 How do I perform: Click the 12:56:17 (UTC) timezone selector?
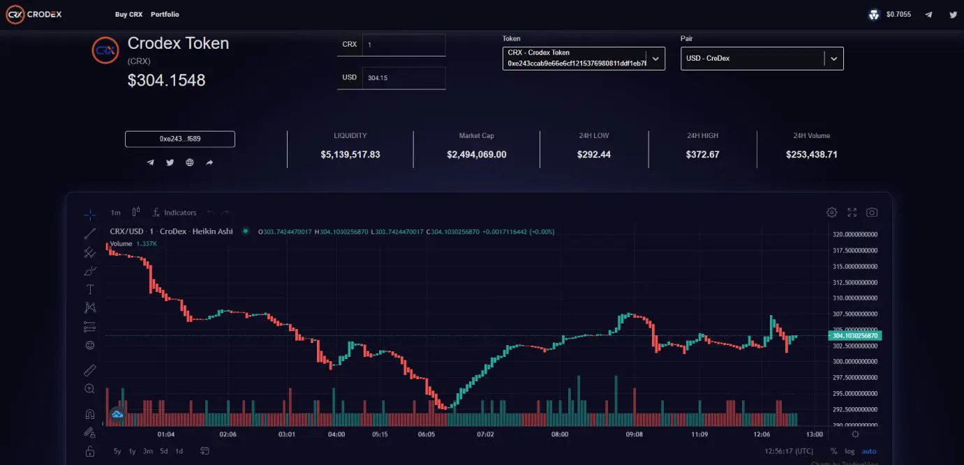[x=788, y=451]
